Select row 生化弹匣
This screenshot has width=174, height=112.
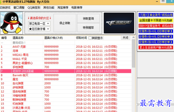(66, 83)
